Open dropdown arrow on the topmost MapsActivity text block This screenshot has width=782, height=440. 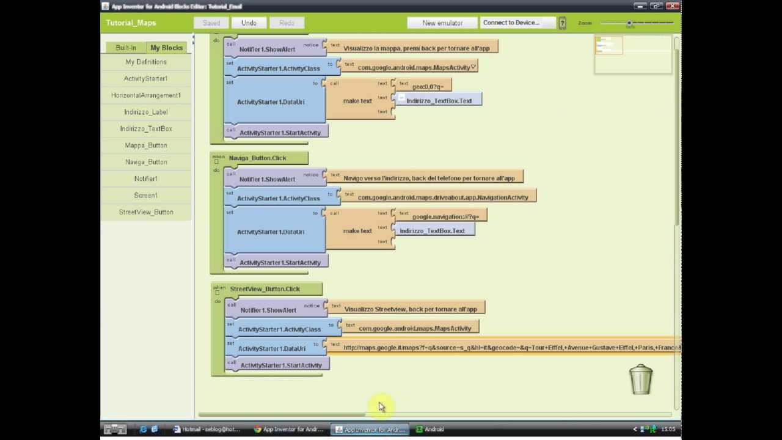point(473,67)
